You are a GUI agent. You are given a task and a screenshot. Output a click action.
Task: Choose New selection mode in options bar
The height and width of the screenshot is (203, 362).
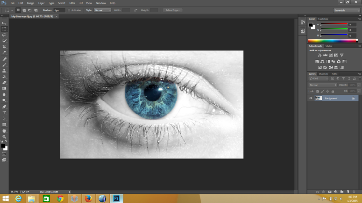click(18, 10)
